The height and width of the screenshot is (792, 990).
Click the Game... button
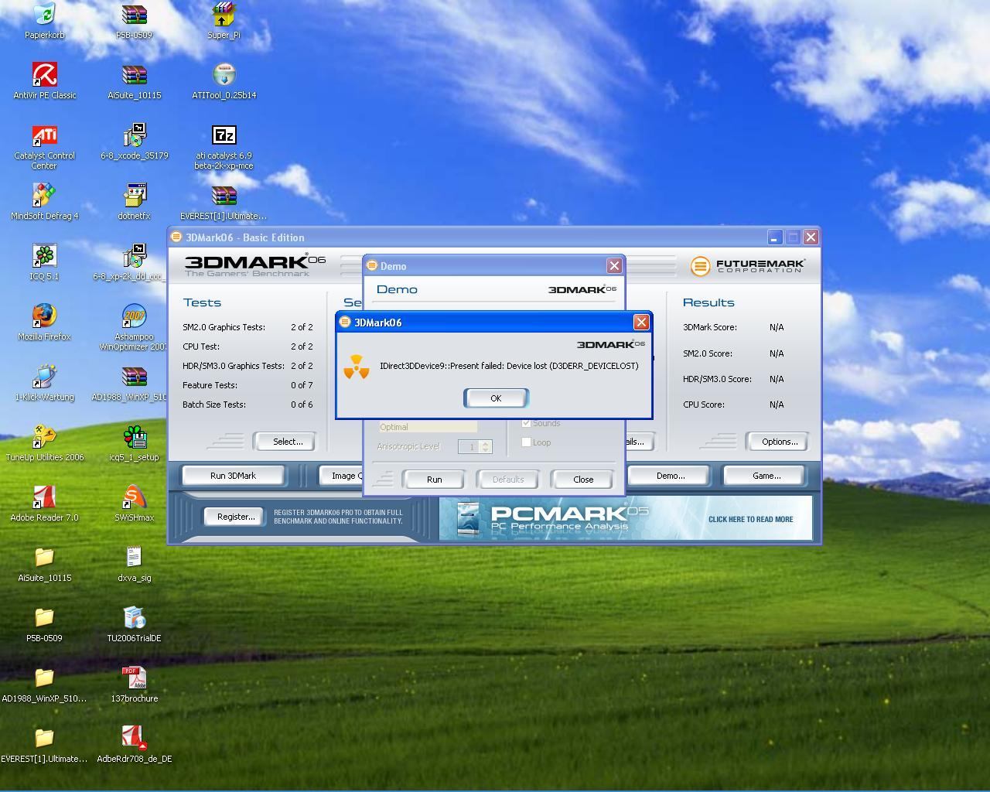click(x=766, y=476)
